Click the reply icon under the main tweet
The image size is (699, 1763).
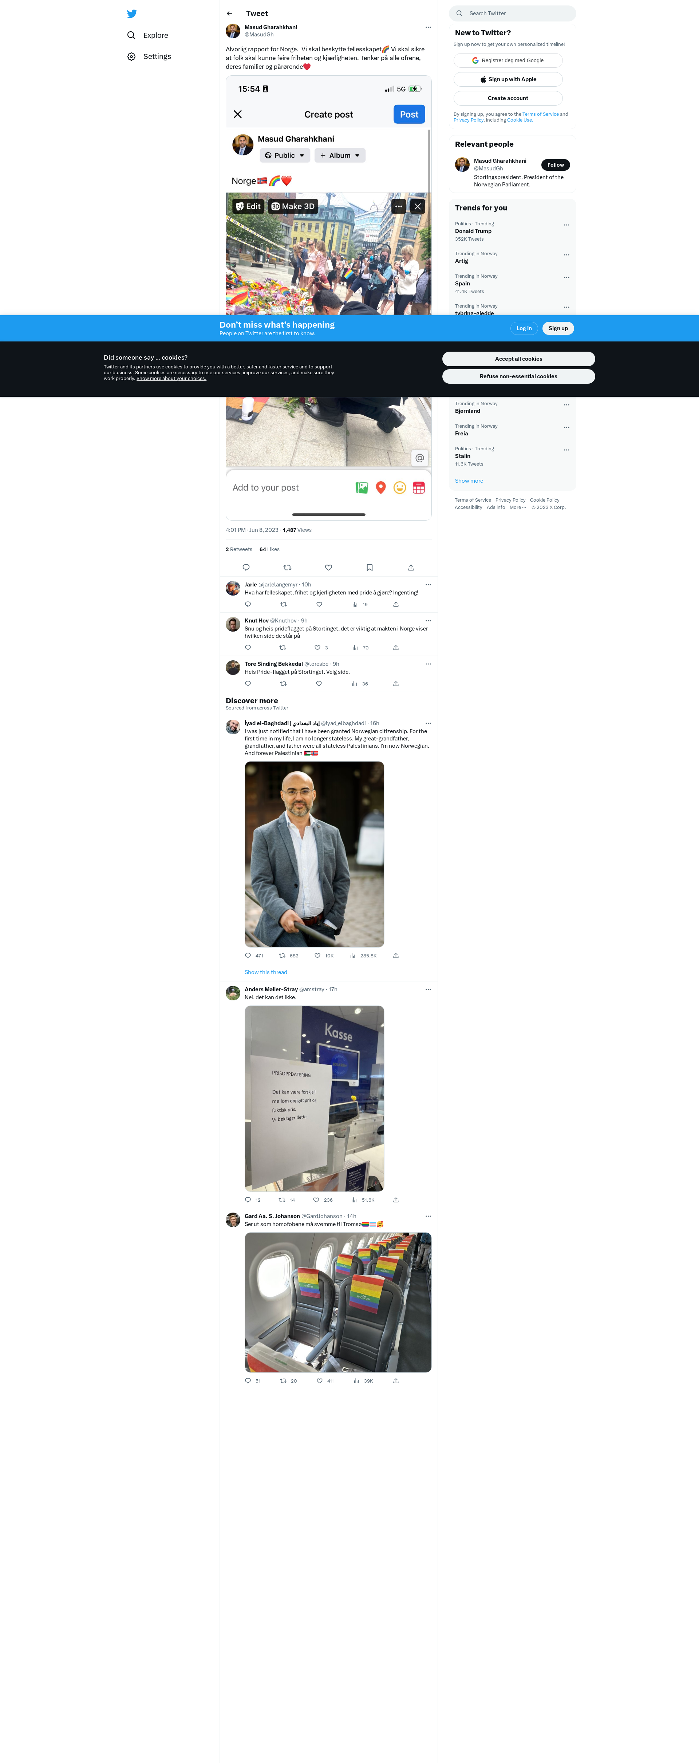[246, 568]
